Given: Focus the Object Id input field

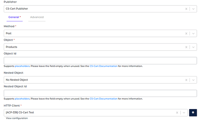Looking at the screenshot, I should pos(100,61).
